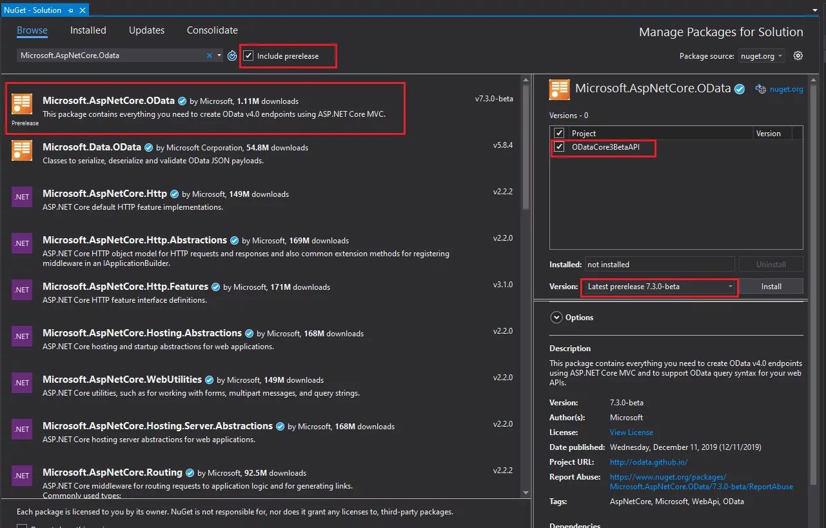Image resolution: width=826 pixels, height=528 pixels.
Task: Select the Microsoft.Data.OData package title
Action: pos(92,147)
